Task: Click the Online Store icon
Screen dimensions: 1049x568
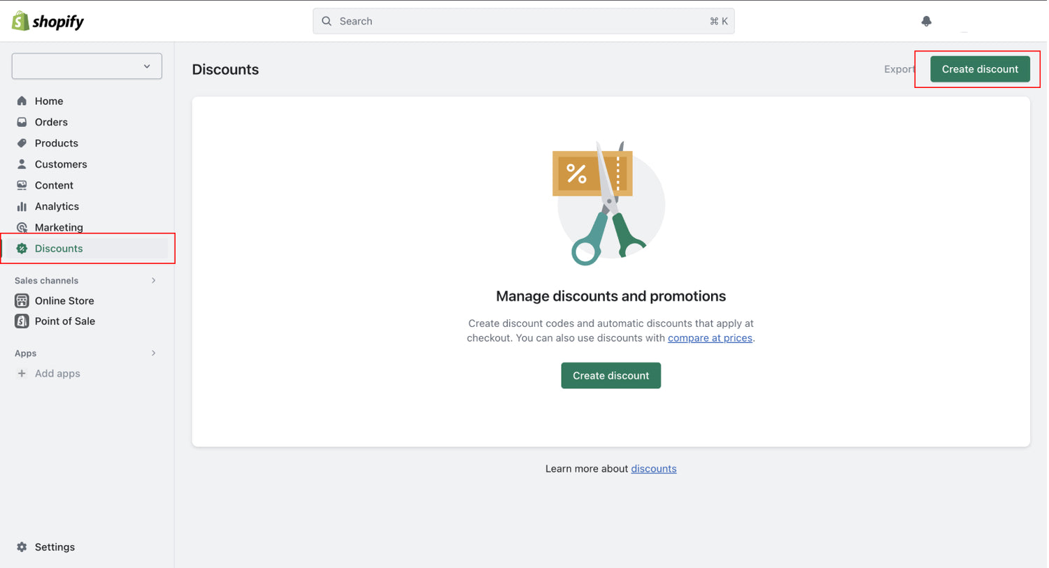Action: [22, 300]
